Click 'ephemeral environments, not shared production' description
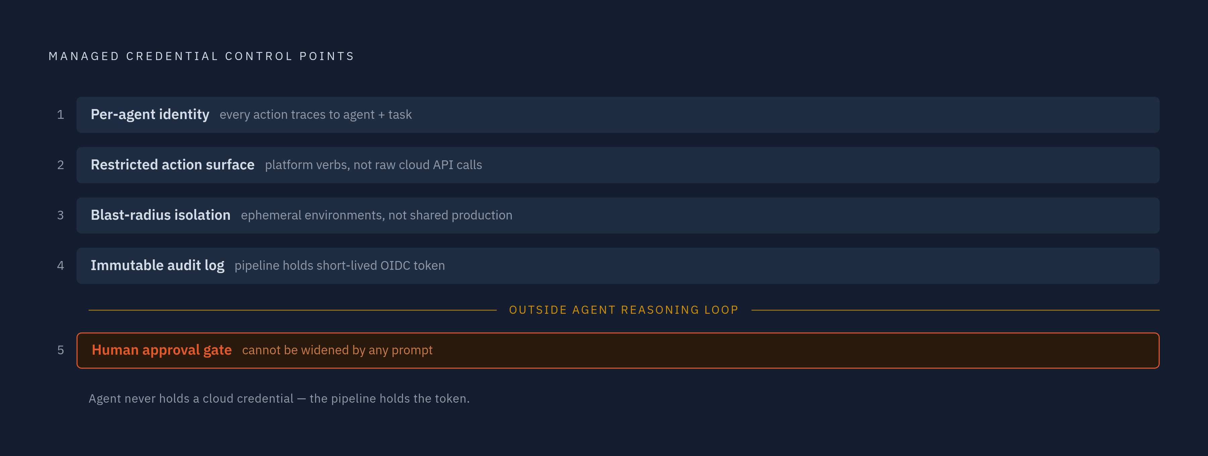The image size is (1208, 456). tap(376, 215)
